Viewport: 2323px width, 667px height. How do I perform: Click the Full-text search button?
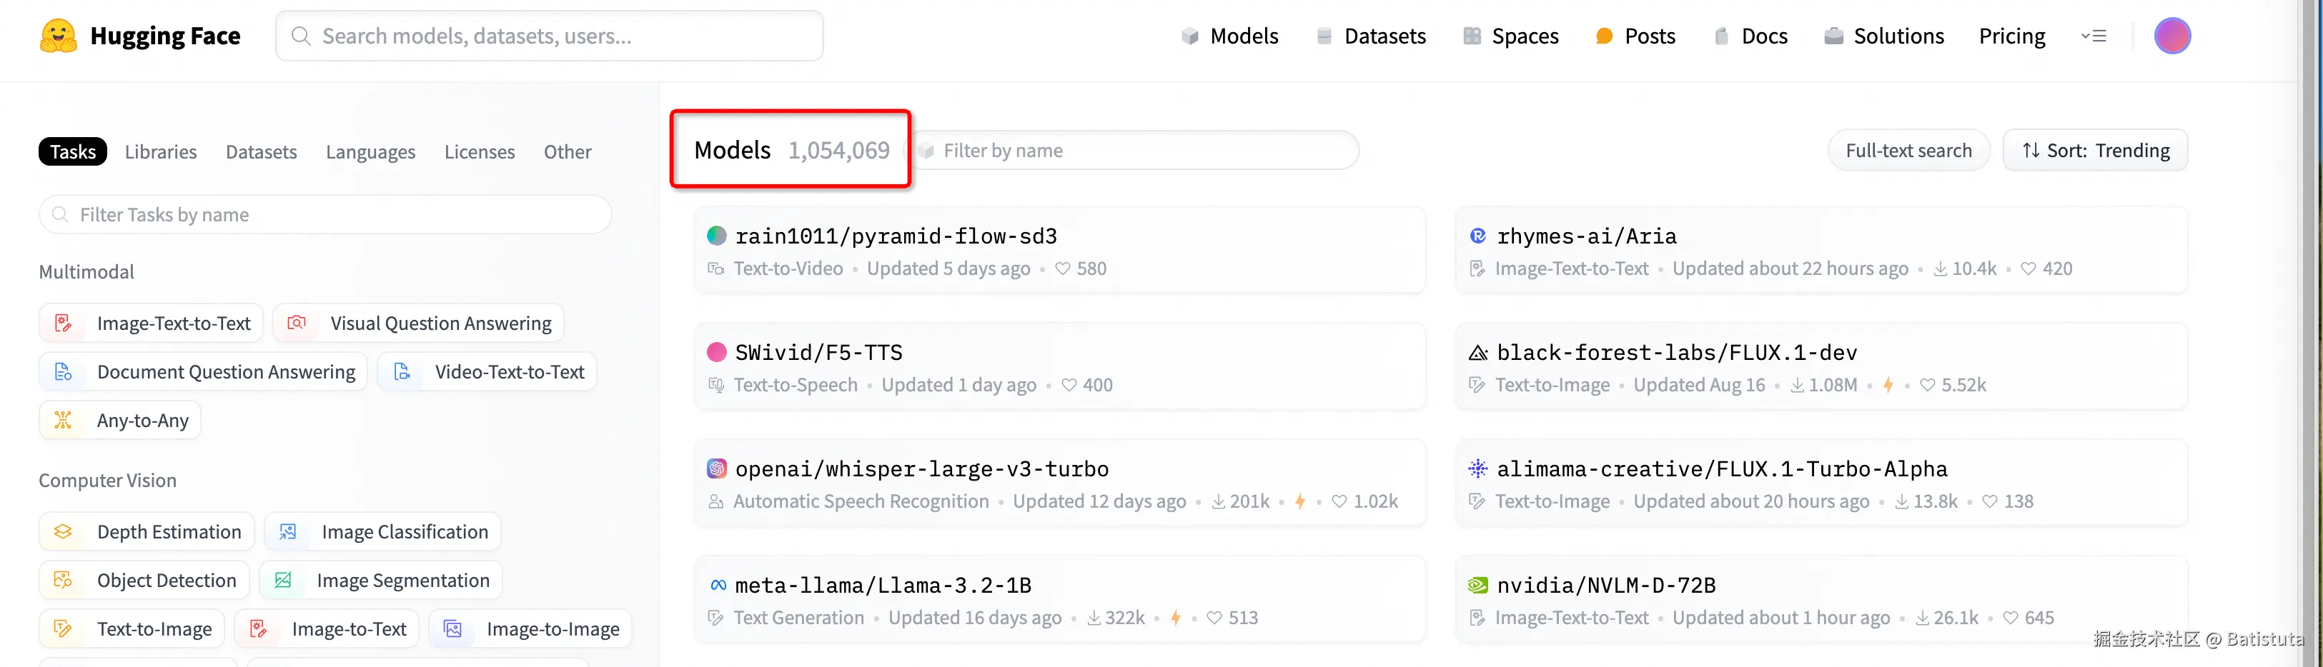click(x=1908, y=151)
